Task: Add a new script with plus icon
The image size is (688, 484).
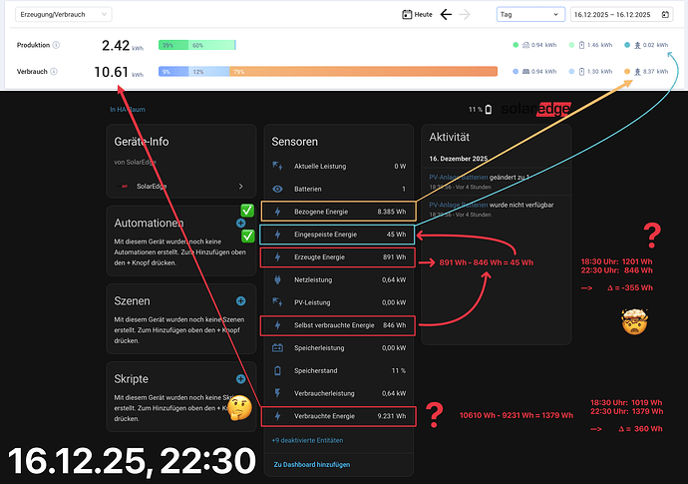Action: coord(240,378)
